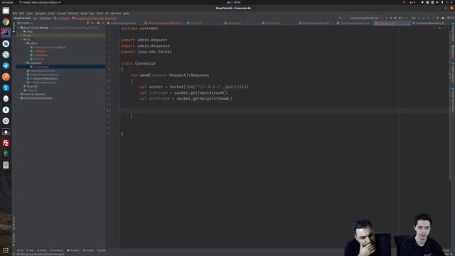
Task: Open the Terminal tool window
Action: (73, 250)
